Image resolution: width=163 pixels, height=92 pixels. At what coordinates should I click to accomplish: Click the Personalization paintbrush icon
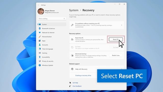[x=40, y=37]
